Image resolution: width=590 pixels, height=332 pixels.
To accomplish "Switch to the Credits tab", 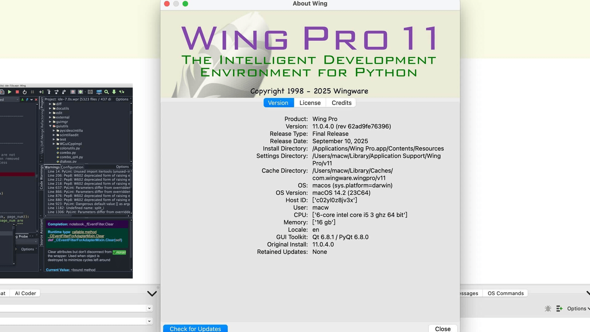I will [341, 103].
